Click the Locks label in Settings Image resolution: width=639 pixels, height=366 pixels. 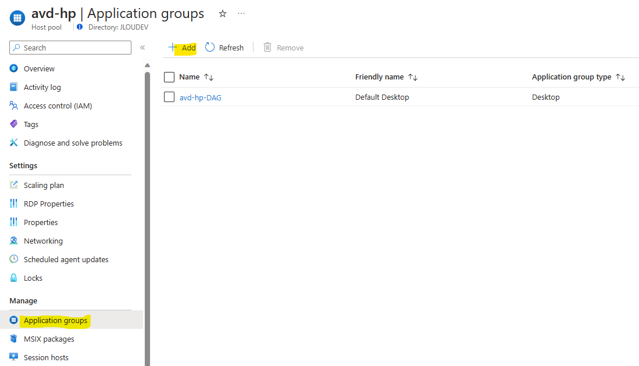point(33,278)
